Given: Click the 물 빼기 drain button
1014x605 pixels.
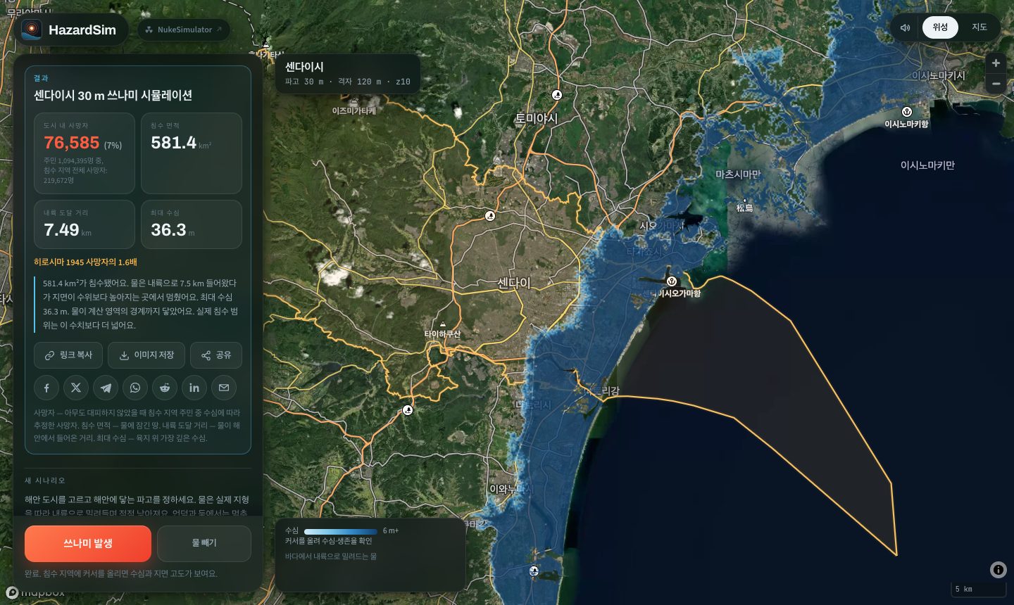Looking at the screenshot, I should point(204,544).
